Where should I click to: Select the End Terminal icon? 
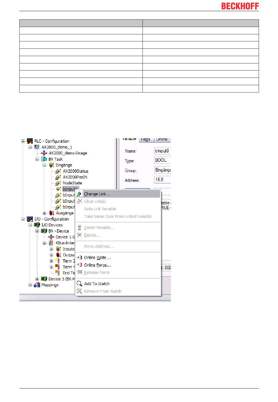(x=57, y=273)
